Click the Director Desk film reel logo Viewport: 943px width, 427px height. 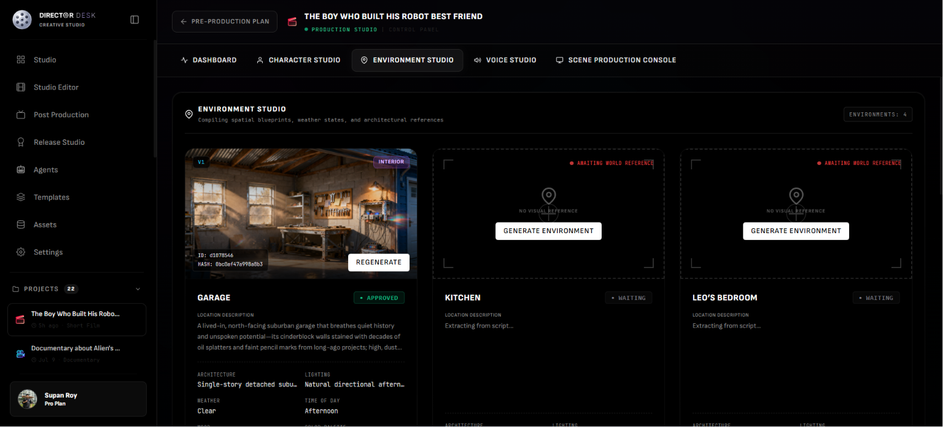pos(22,20)
